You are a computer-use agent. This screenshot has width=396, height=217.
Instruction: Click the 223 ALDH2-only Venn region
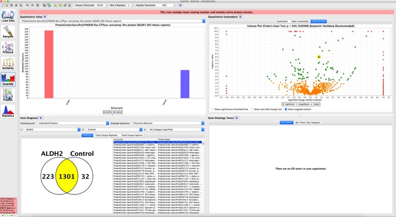(x=48, y=176)
